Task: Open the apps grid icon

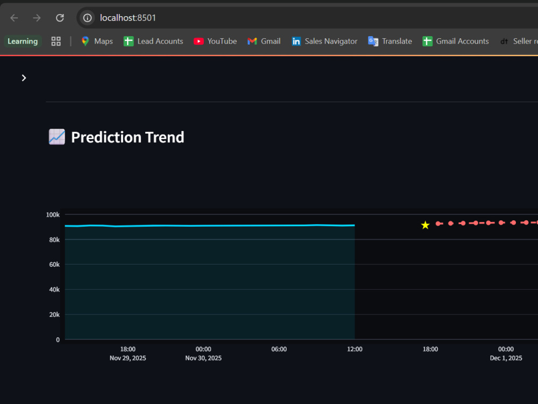Action: tap(56, 41)
